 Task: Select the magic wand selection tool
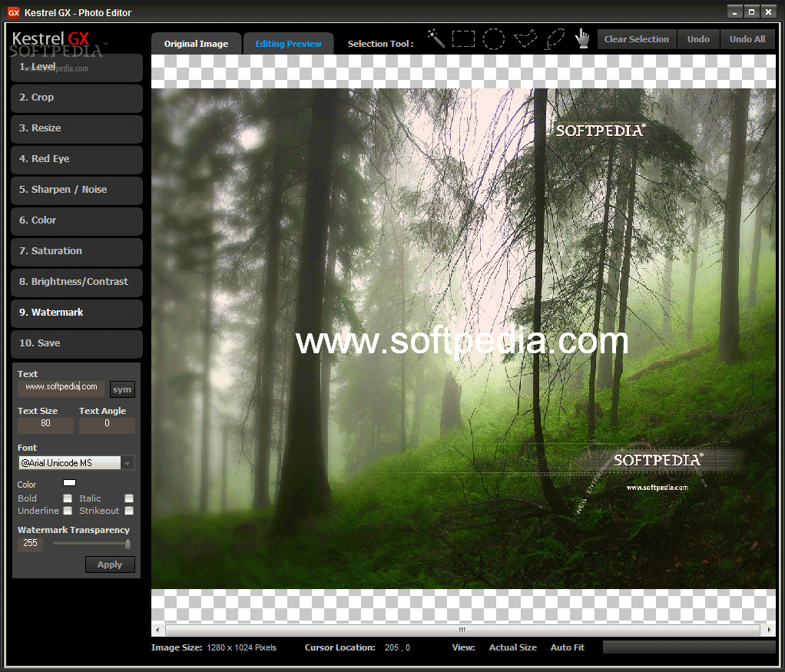coord(436,38)
